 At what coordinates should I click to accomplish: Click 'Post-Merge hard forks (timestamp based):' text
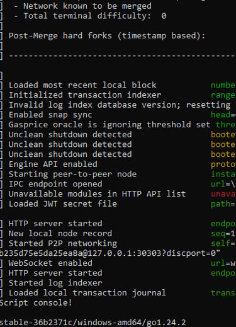(x=107, y=36)
